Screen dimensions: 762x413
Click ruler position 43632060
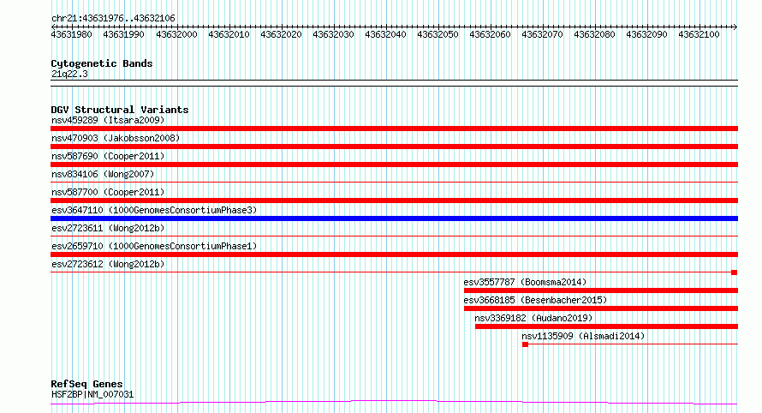point(490,34)
